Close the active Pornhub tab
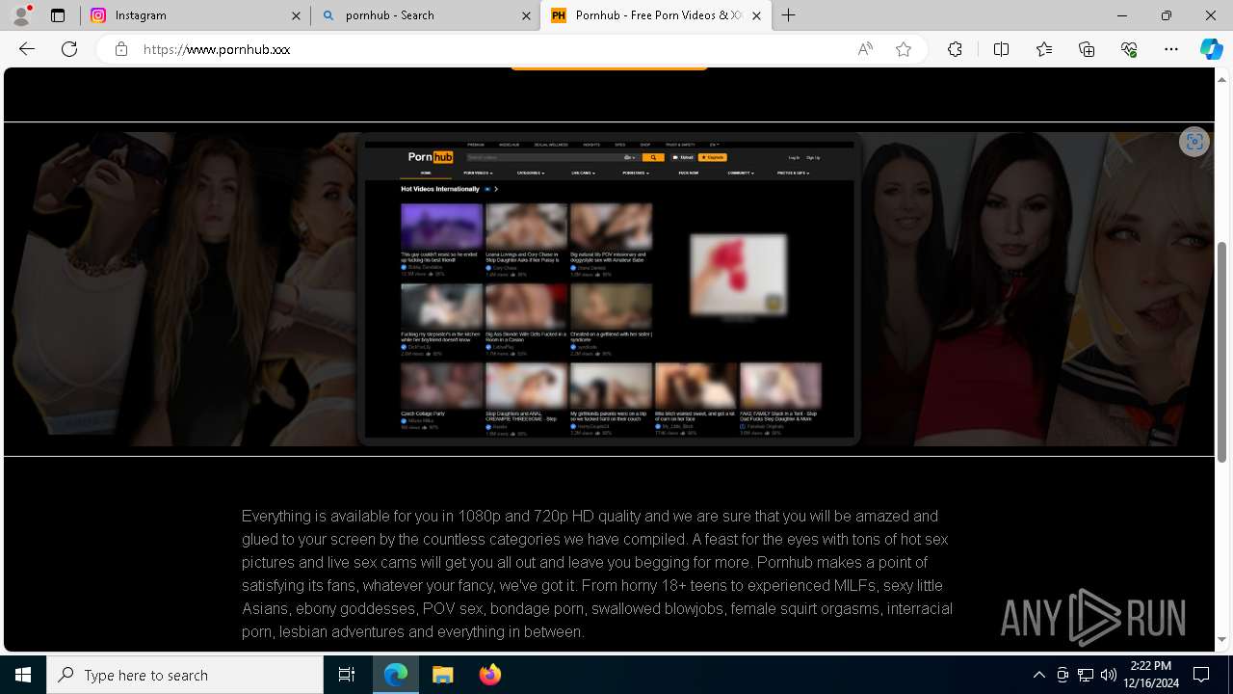Screen dimensions: 1233x694 point(756,15)
